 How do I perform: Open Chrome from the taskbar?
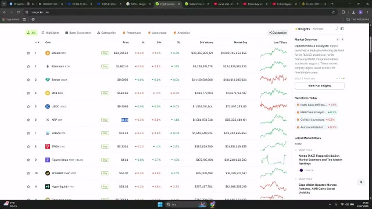(212, 204)
